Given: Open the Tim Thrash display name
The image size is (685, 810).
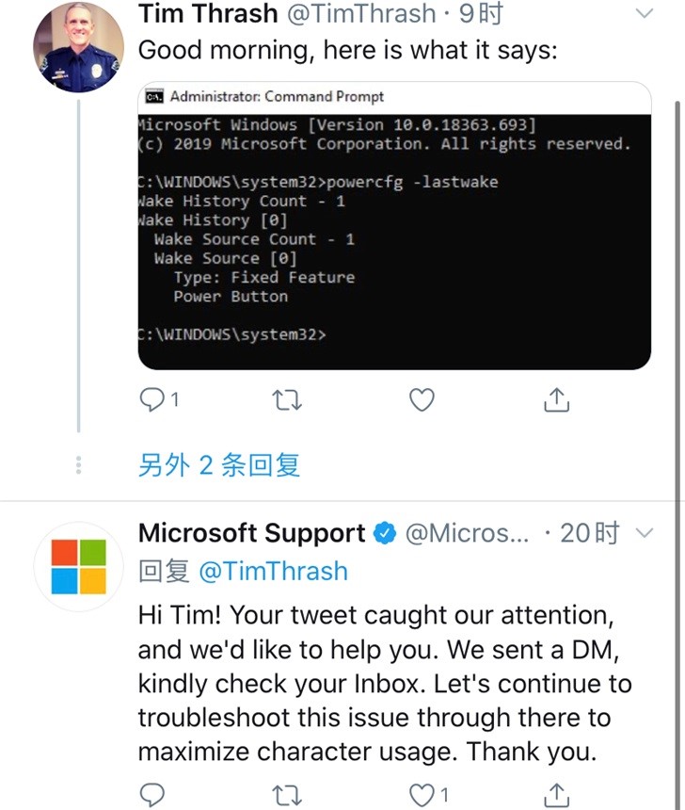Looking at the screenshot, I should pyautogui.click(x=208, y=14).
